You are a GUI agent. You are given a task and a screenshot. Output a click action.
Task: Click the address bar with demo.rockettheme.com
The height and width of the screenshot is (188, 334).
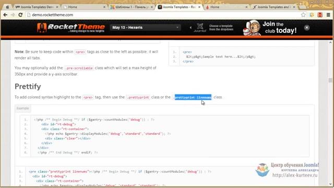[x=163, y=15]
